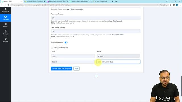Click the page vertical scrollbar
Image resolution: width=182 pixels, height=102 pixels.
point(181,86)
